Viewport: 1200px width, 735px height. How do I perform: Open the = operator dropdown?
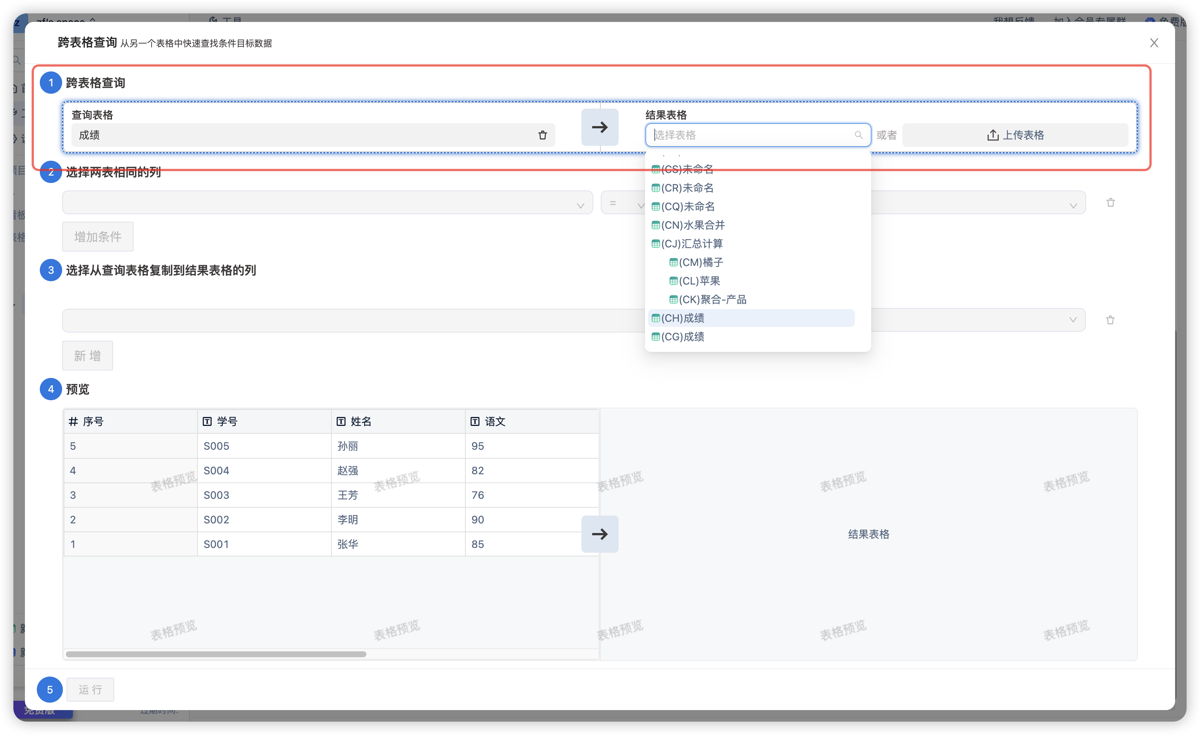(623, 203)
